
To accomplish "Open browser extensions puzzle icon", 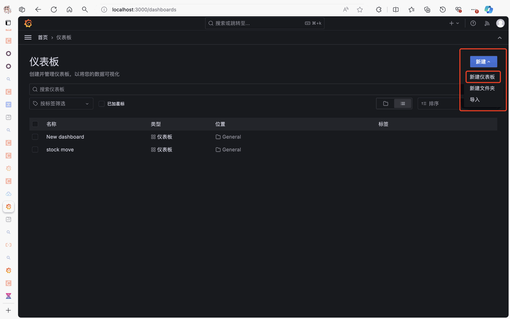I will [379, 10].
